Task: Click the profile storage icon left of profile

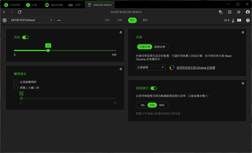Action: (x=5, y=20)
